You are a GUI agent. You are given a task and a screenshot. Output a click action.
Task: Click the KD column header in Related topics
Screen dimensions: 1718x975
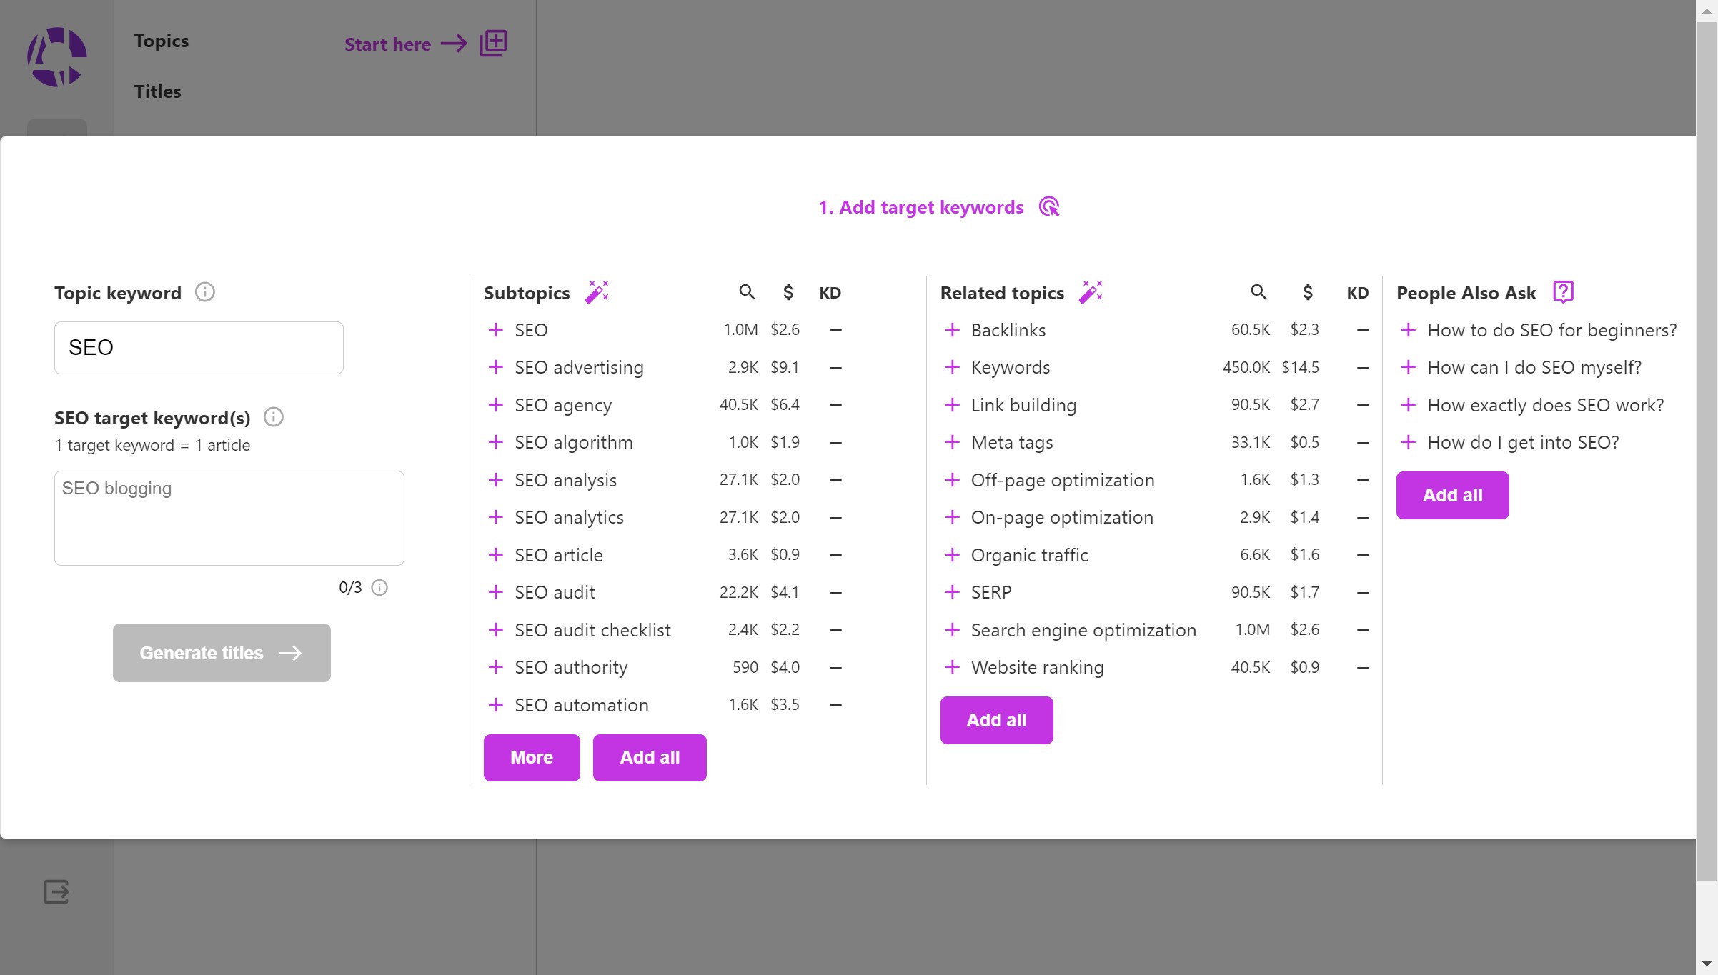tap(1357, 293)
